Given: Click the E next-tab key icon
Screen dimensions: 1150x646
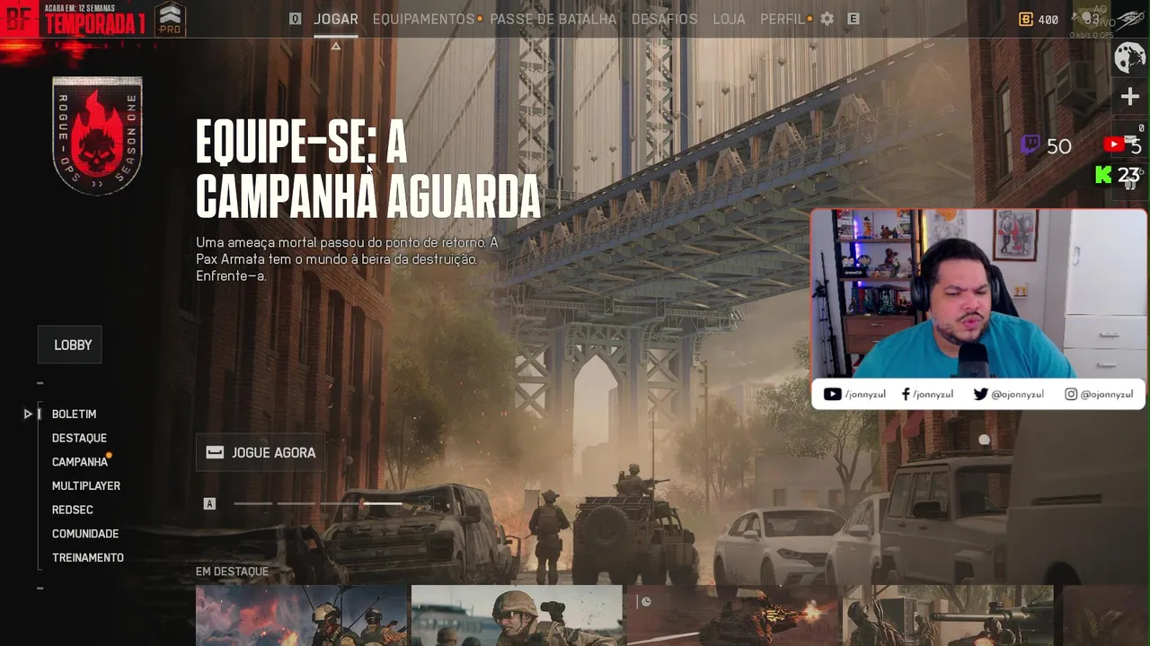Looking at the screenshot, I should click(853, 19).
